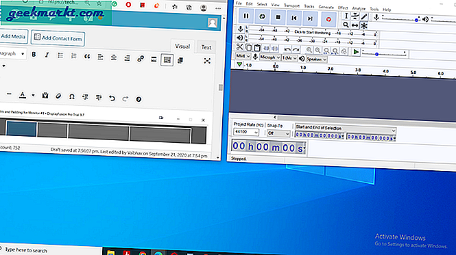This screenshot has width=456, height=255.
Task: Select the Audacity Selection (I-beam) tool
Action: pos(346,16)
